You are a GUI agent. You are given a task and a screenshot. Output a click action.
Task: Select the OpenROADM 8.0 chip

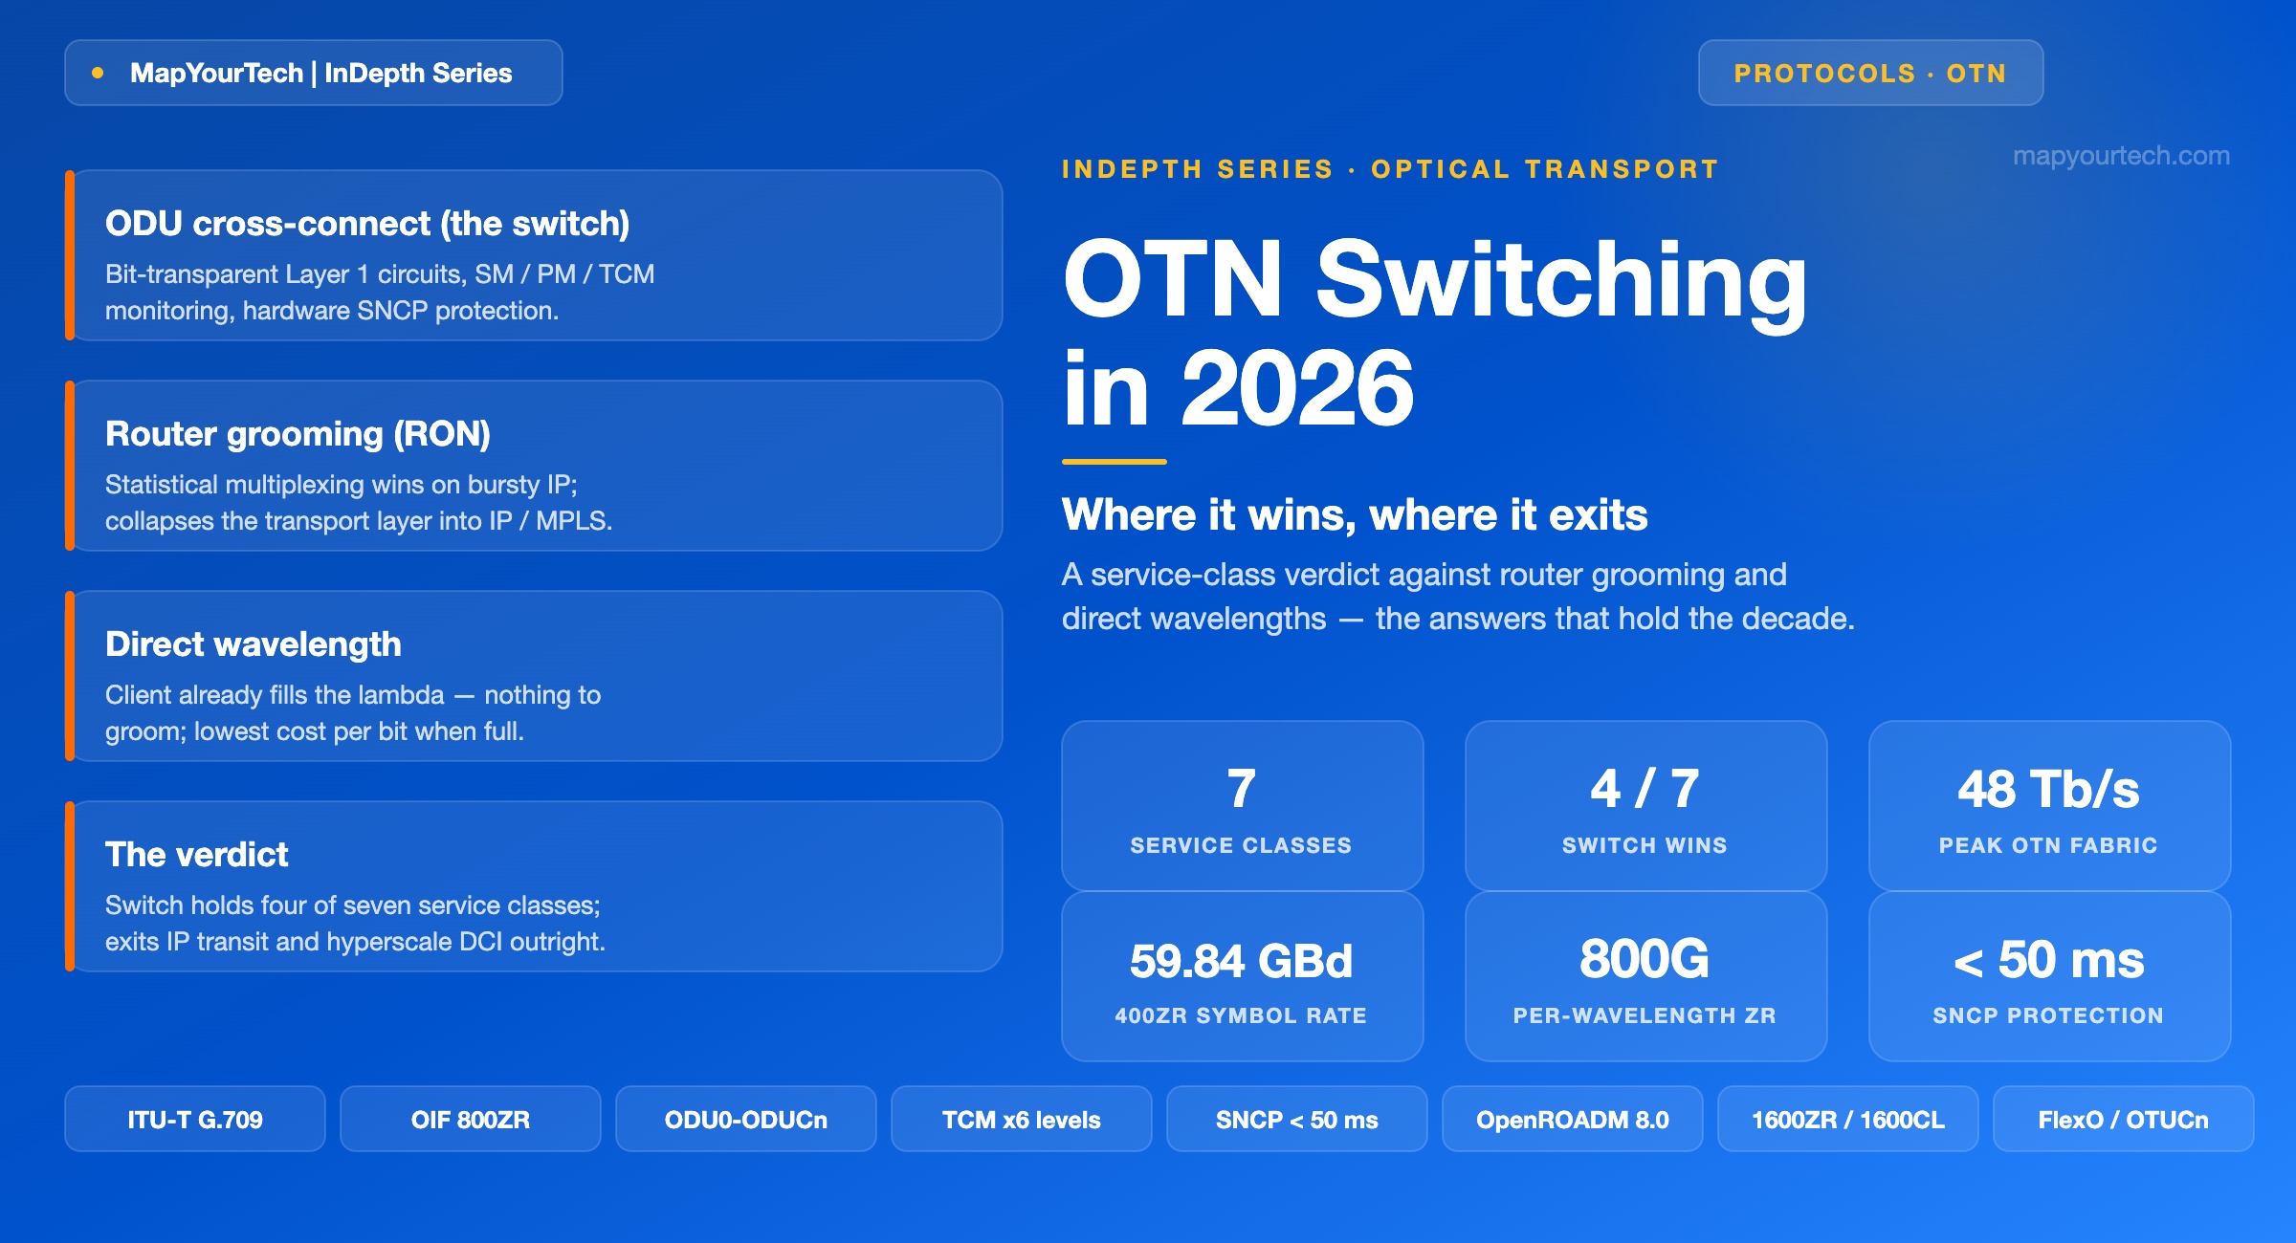pyautogui.click(x=1573, y=1119)
